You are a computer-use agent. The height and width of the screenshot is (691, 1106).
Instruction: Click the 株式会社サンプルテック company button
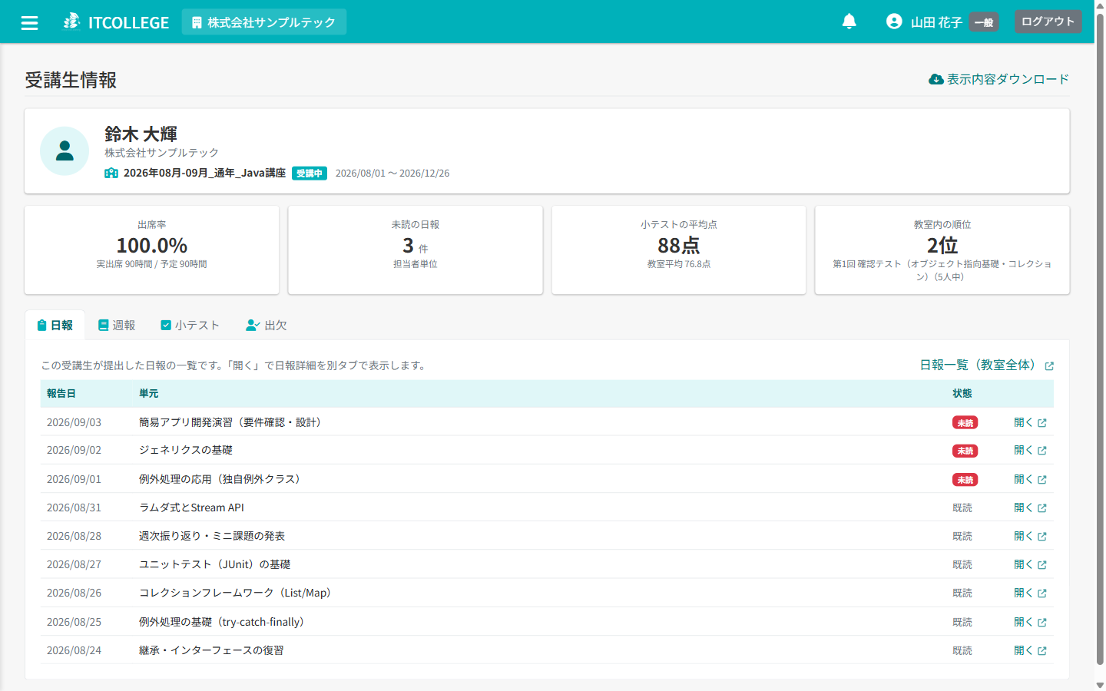click(264, 22)
